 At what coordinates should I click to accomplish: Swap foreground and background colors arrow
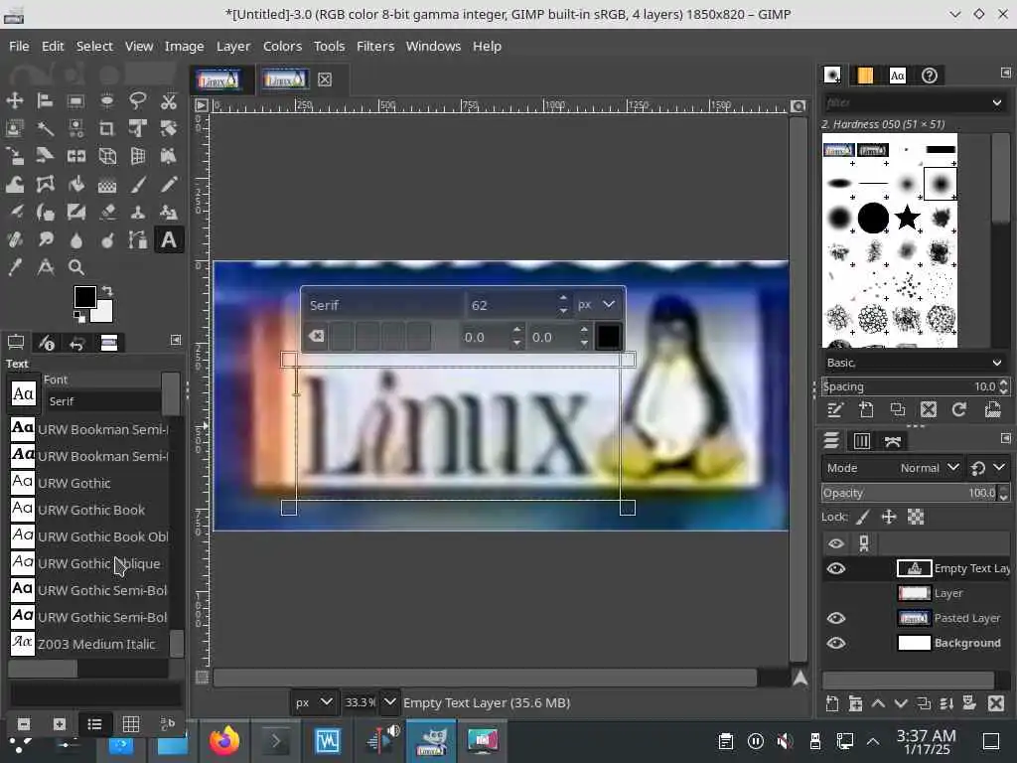107,291
